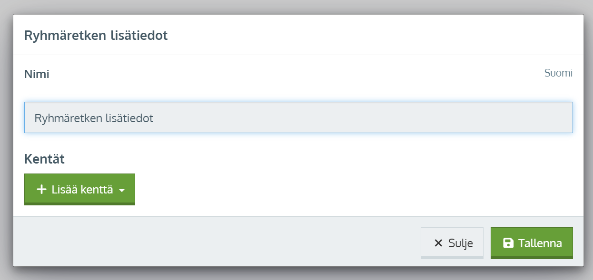Screen dimensions: 593x280
Task: Click the plus icon on Lisää kenttä
Action: [x=41, y=190]
